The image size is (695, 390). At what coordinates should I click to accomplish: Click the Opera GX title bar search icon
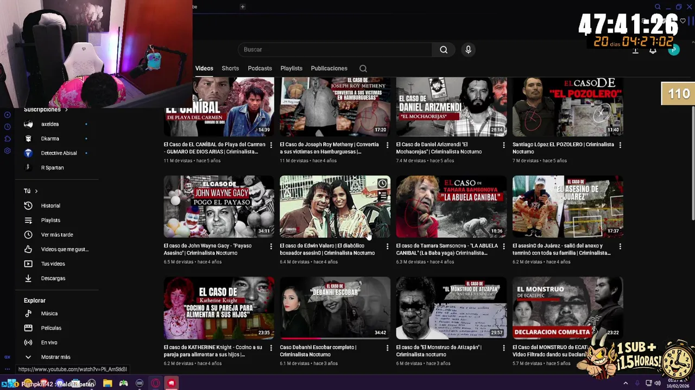click(x=658, y=7)
